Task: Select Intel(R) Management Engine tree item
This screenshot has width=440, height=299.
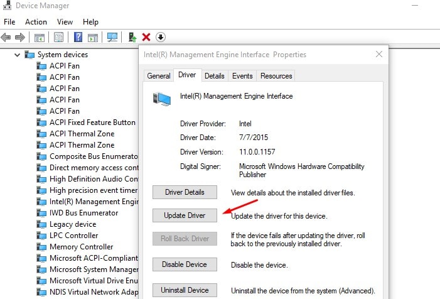Action: (x=94, y=202)
